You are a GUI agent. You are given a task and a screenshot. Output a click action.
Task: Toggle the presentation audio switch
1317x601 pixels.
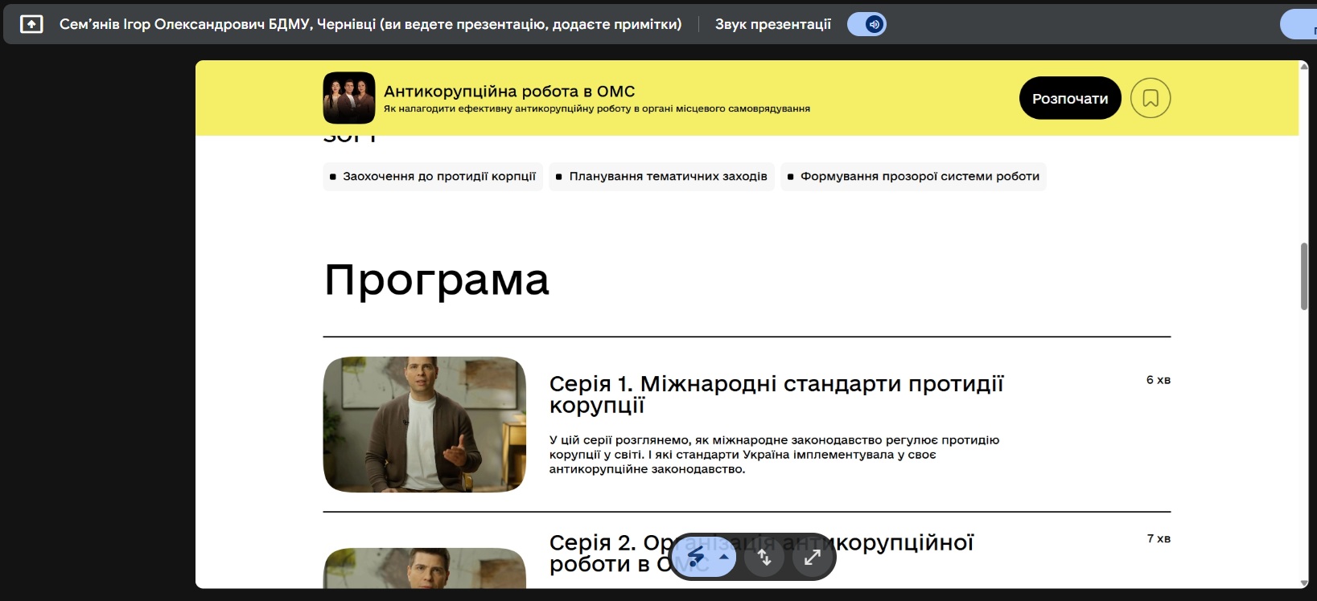866,24
